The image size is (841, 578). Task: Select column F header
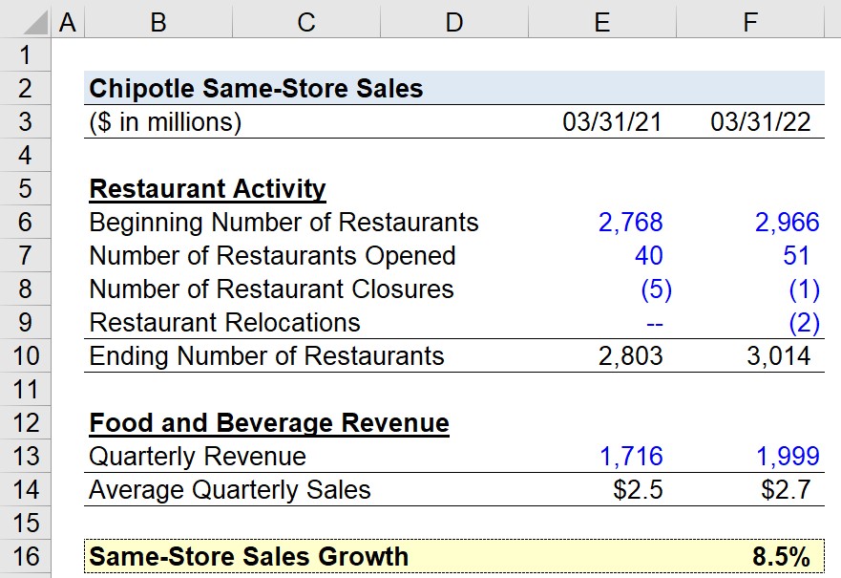[x=749, y=23]
